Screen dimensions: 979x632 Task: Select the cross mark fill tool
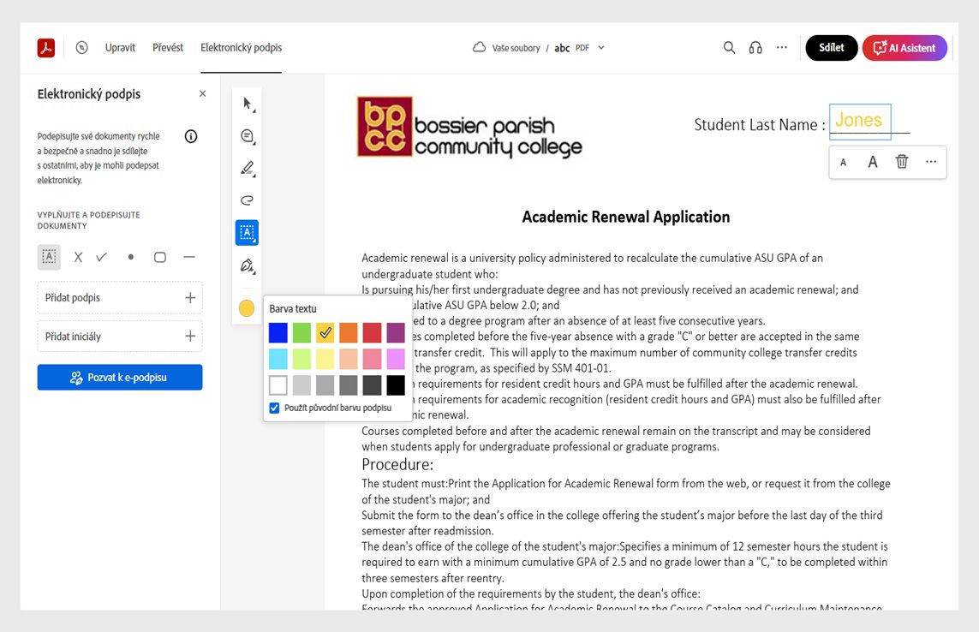tap(78, 257)
